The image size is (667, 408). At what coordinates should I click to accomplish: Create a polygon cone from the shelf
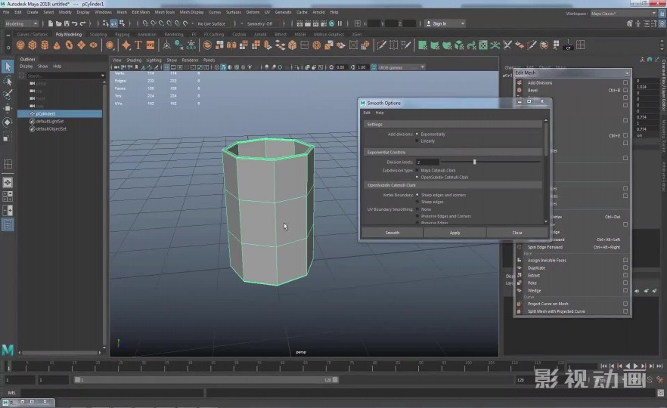[57, 45]
